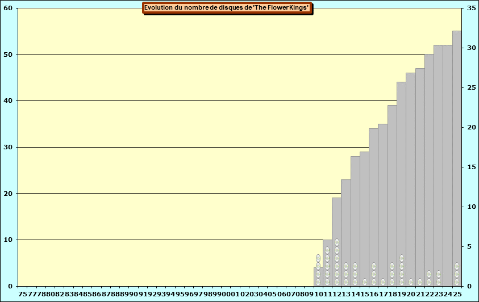This screenshot has height=302, width=479.
Task: Click the 50 label on the left axis
Action: [x=8, y=54]
